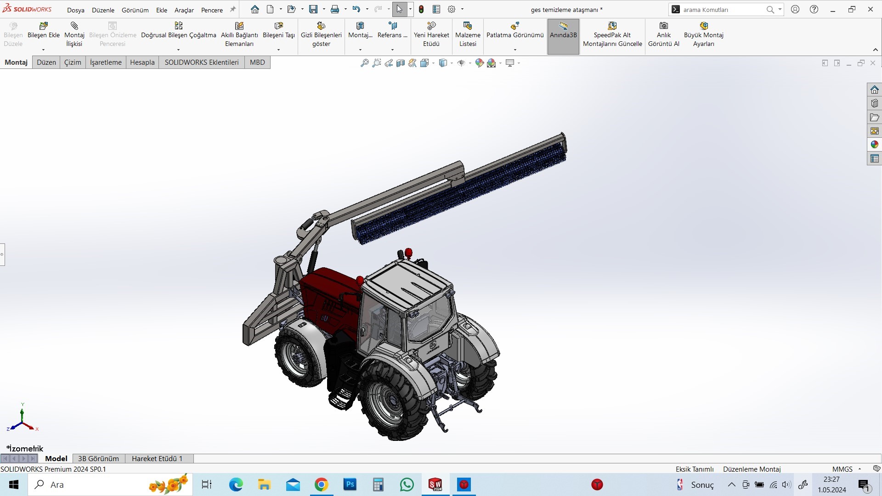The image size is (882, 496).
Task: Click the Bileşen Ekle icon
Action: (x=44, y=26)
